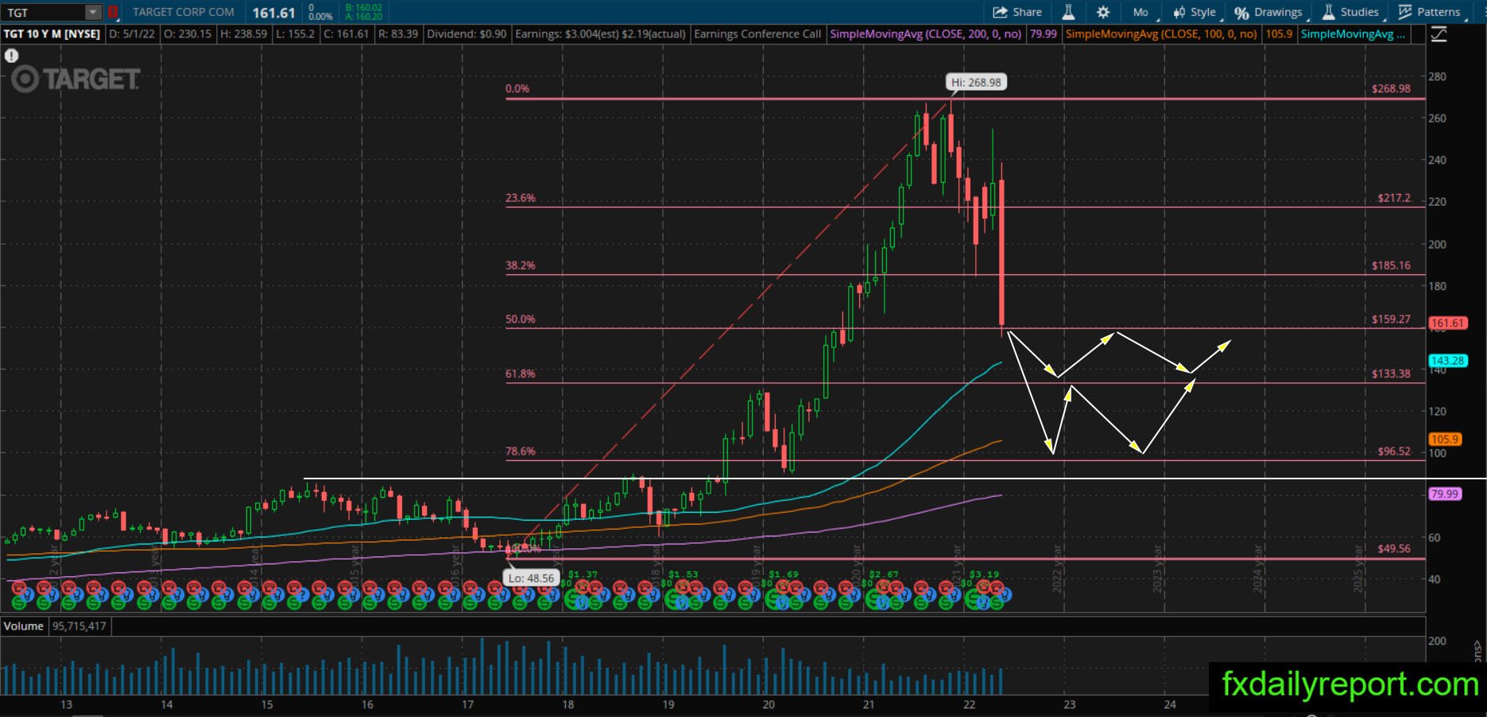Image resolution: width=1487 pixels, height=717 pixels.
Task: Open the Drawings menu
Action: (1269, 12)
